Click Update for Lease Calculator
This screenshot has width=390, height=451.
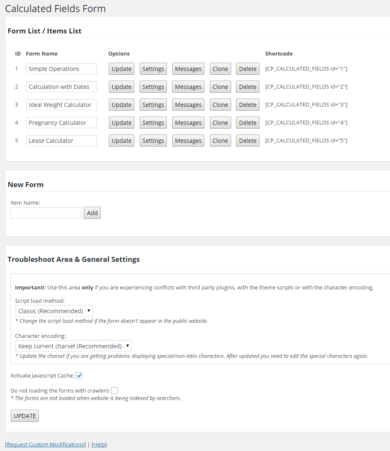[x=121, y=141]
